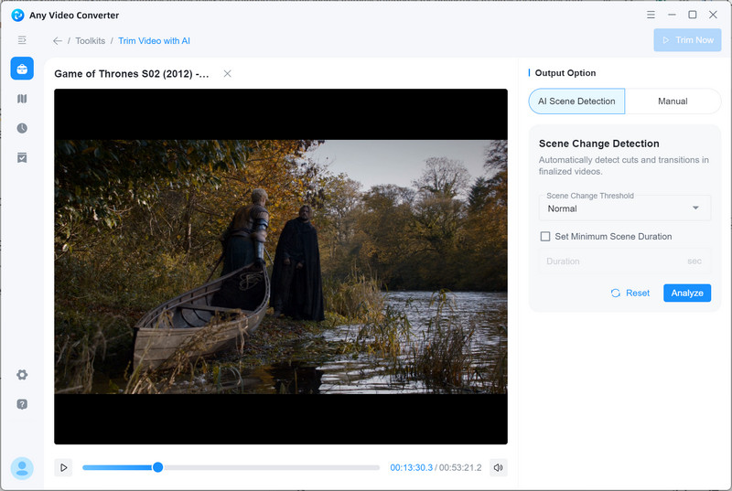732x491 pixels.
Task: Click total duration 00:53:21.2
Action: pos(460,468)
